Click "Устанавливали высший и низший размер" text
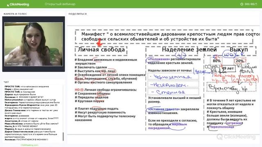This screenshot has height=147, width=262. (175, 100)
